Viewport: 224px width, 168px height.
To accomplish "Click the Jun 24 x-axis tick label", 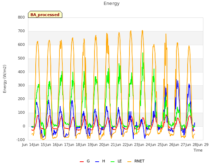I will point(145,145).
